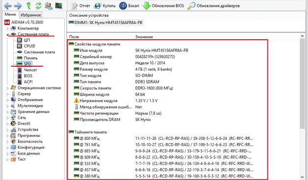Open the Отчёт report button
The width and height of the screenshot is (308, 180).
pyautogui.click(x=80, y=6)
